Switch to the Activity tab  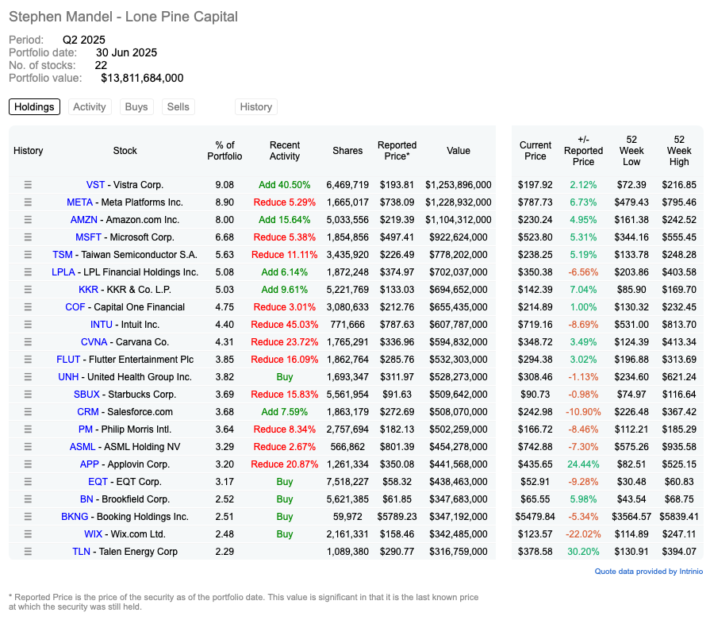90,107
